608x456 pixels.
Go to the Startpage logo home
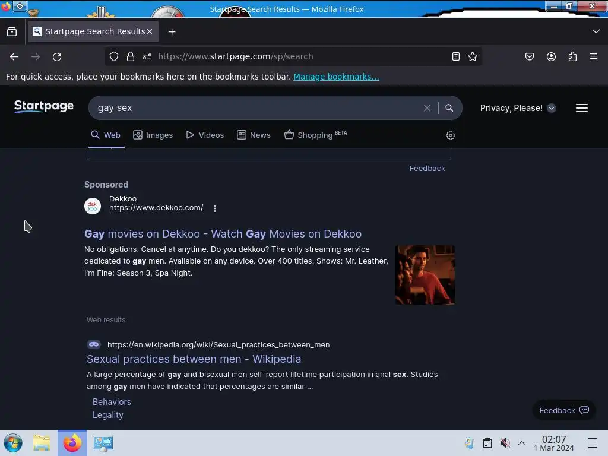[44, 106]
